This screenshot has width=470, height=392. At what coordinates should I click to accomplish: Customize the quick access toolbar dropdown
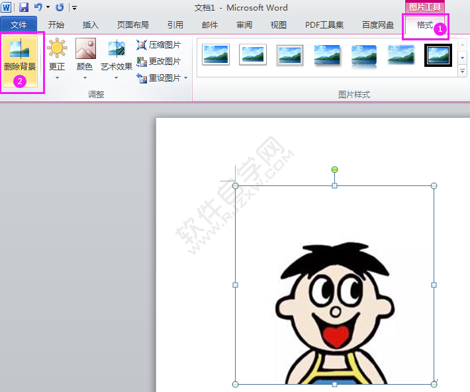click(74, 8)
